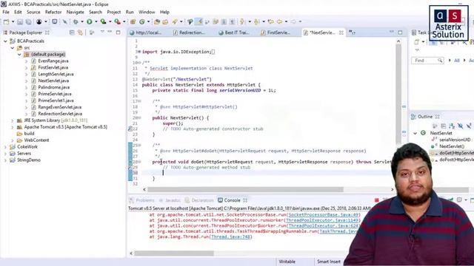Open SocketProcessorBase.java:49 stack trace link
This screenshot has width=474, height=266.
[x=324, y=215]
